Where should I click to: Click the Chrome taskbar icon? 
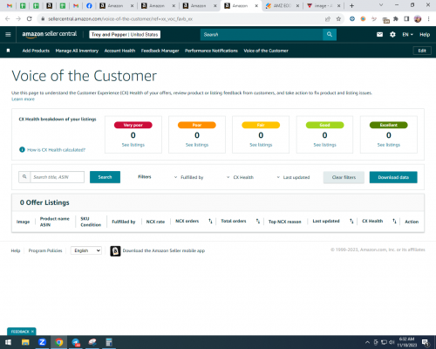point(59,342)
